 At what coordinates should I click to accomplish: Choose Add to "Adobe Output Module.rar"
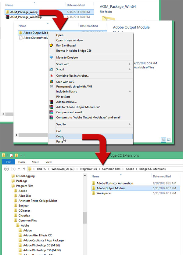tap(78, 107)
